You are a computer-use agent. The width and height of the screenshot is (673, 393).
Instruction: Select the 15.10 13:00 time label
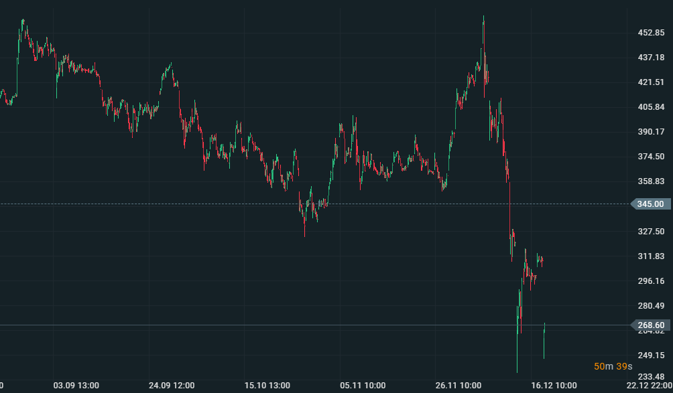tap(267, 386)
